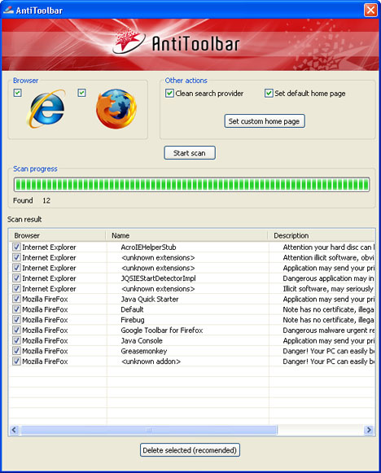The image size is (381, 473).
Task: Sort by the Name column header
Action: point(186,235)
